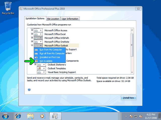
Task: Select 'Run from My Computer' option
Action: pyautogui.click(x=51, y=50)
